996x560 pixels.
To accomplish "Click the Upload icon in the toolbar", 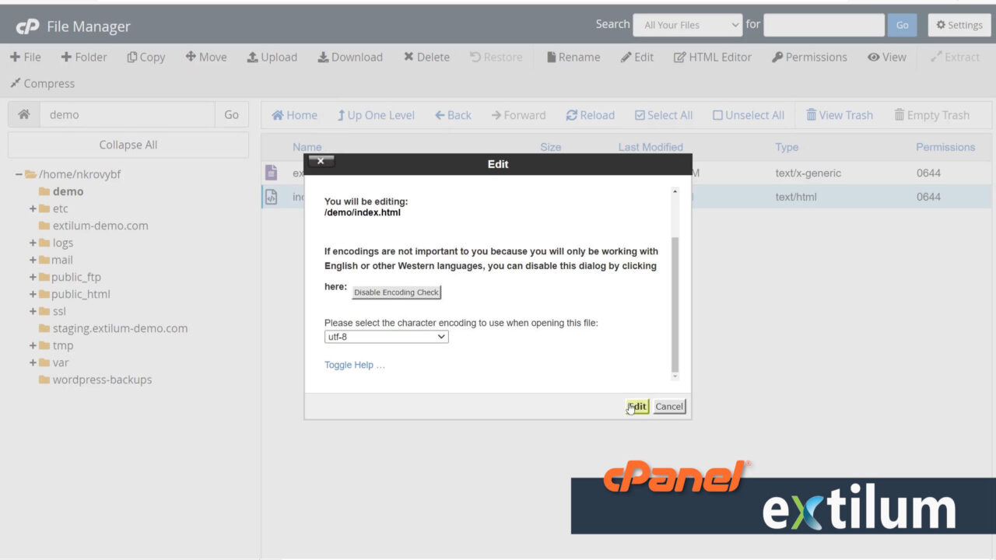I will click(272, 57).
